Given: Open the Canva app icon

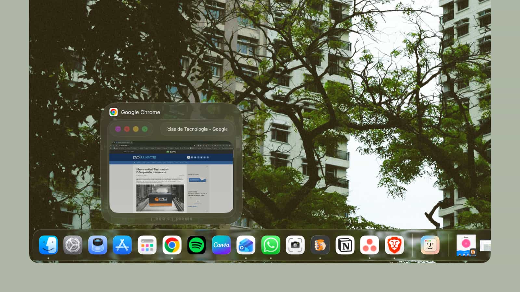Looking at the screenshot, I should pyautogui.click(x=221, y=245).
